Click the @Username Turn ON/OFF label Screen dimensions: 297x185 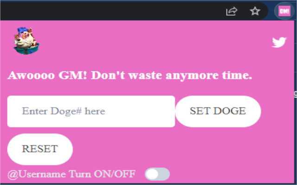tap(71, 174)
